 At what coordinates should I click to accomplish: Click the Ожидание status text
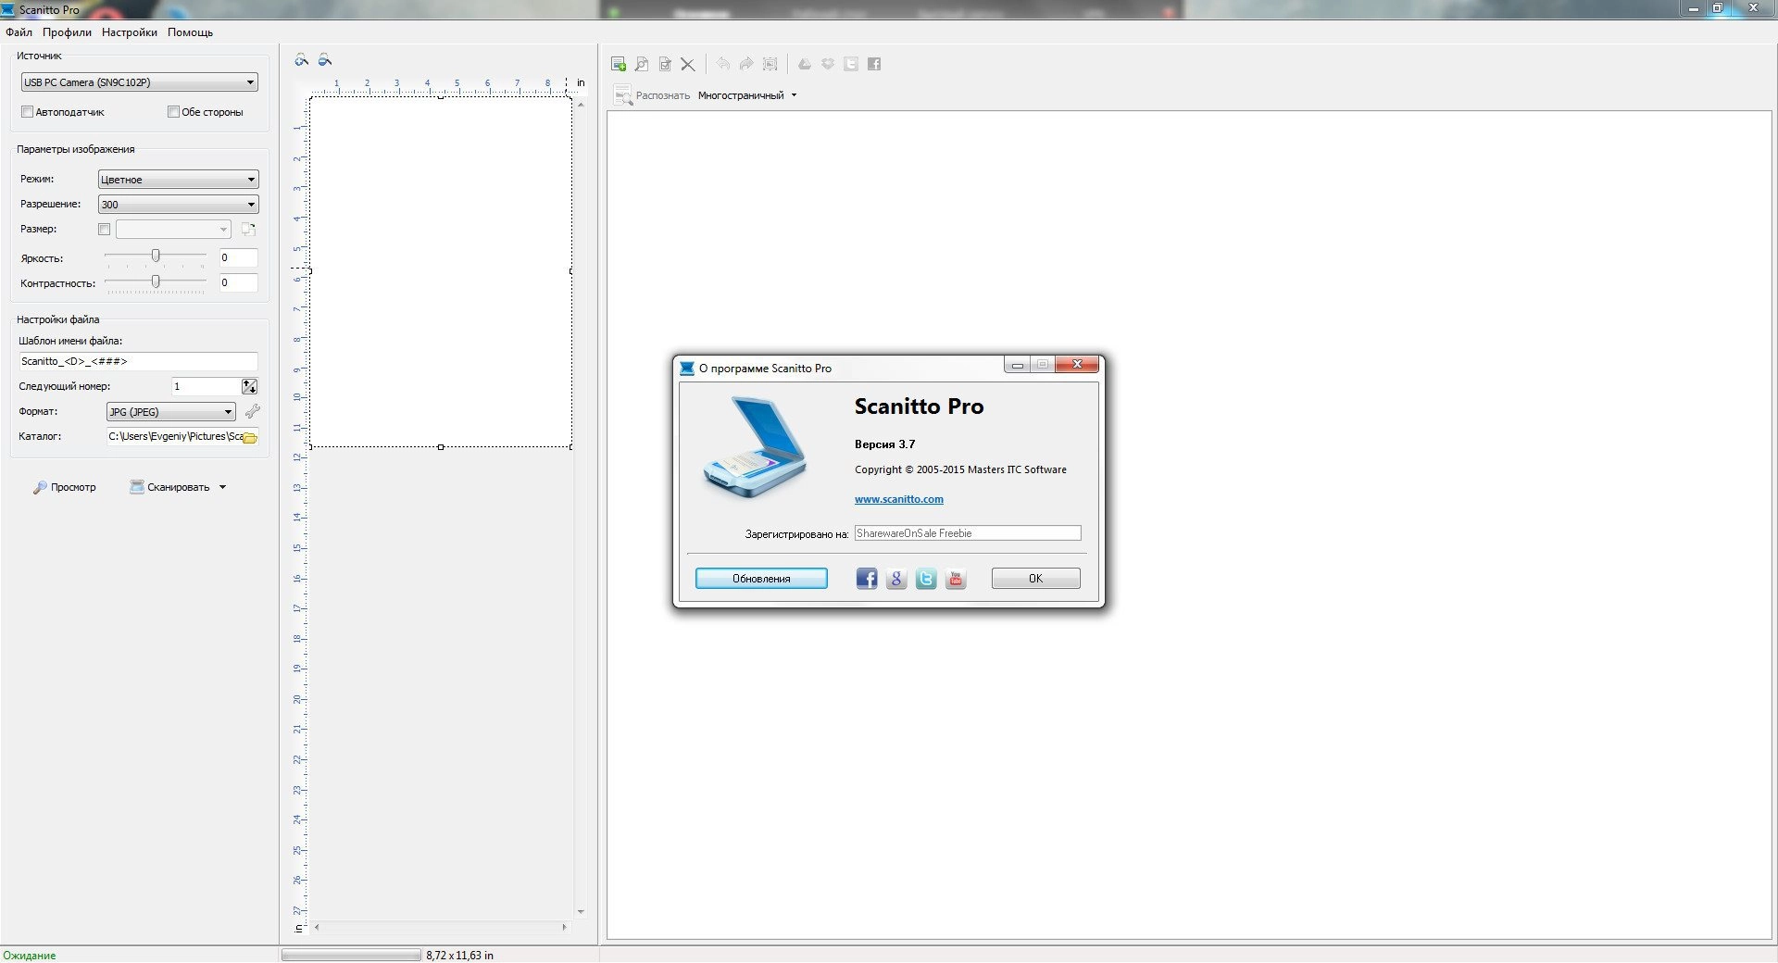tap(30, 956)
